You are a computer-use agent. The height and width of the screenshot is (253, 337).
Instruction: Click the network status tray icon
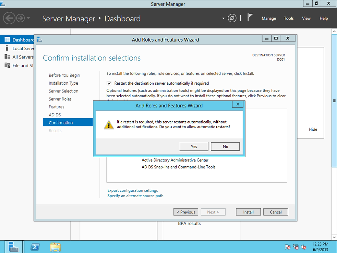coord(296,247)
